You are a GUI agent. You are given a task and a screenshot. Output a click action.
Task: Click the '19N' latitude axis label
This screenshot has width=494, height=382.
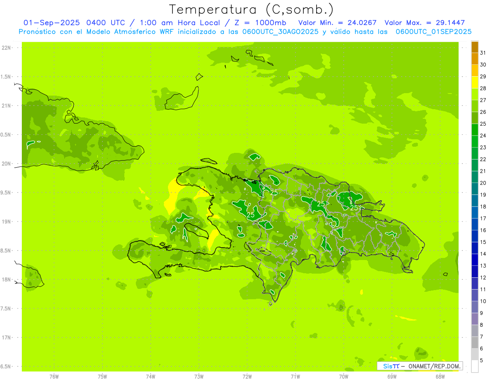[6, 222]
